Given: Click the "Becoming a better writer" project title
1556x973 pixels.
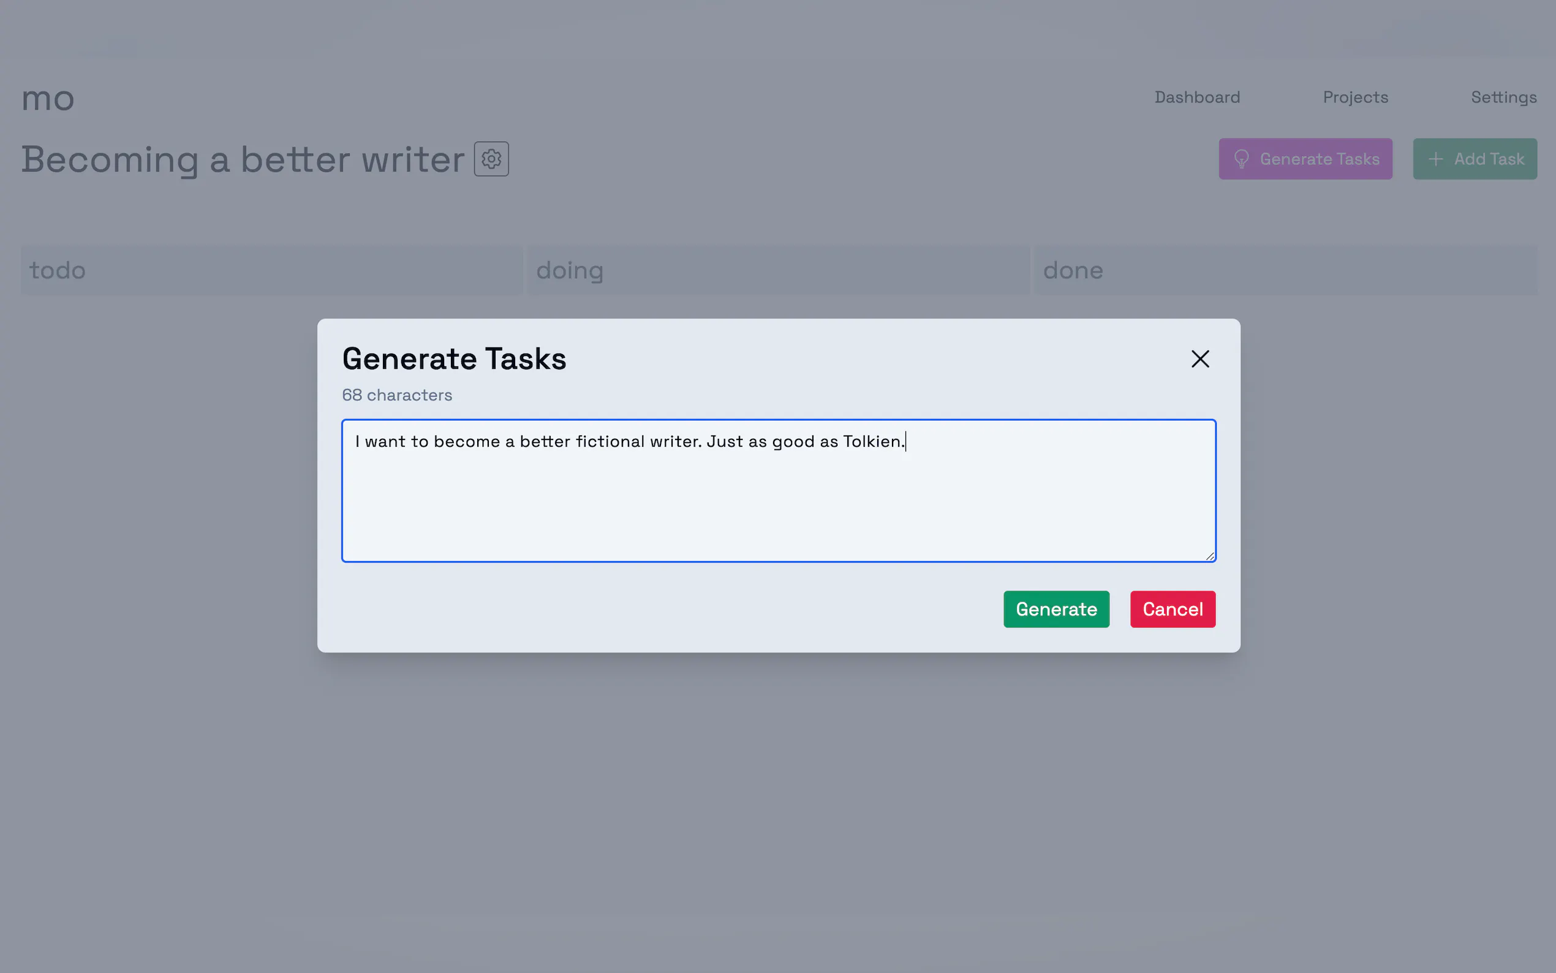Looking at the screenshot, I should point(243,159).
